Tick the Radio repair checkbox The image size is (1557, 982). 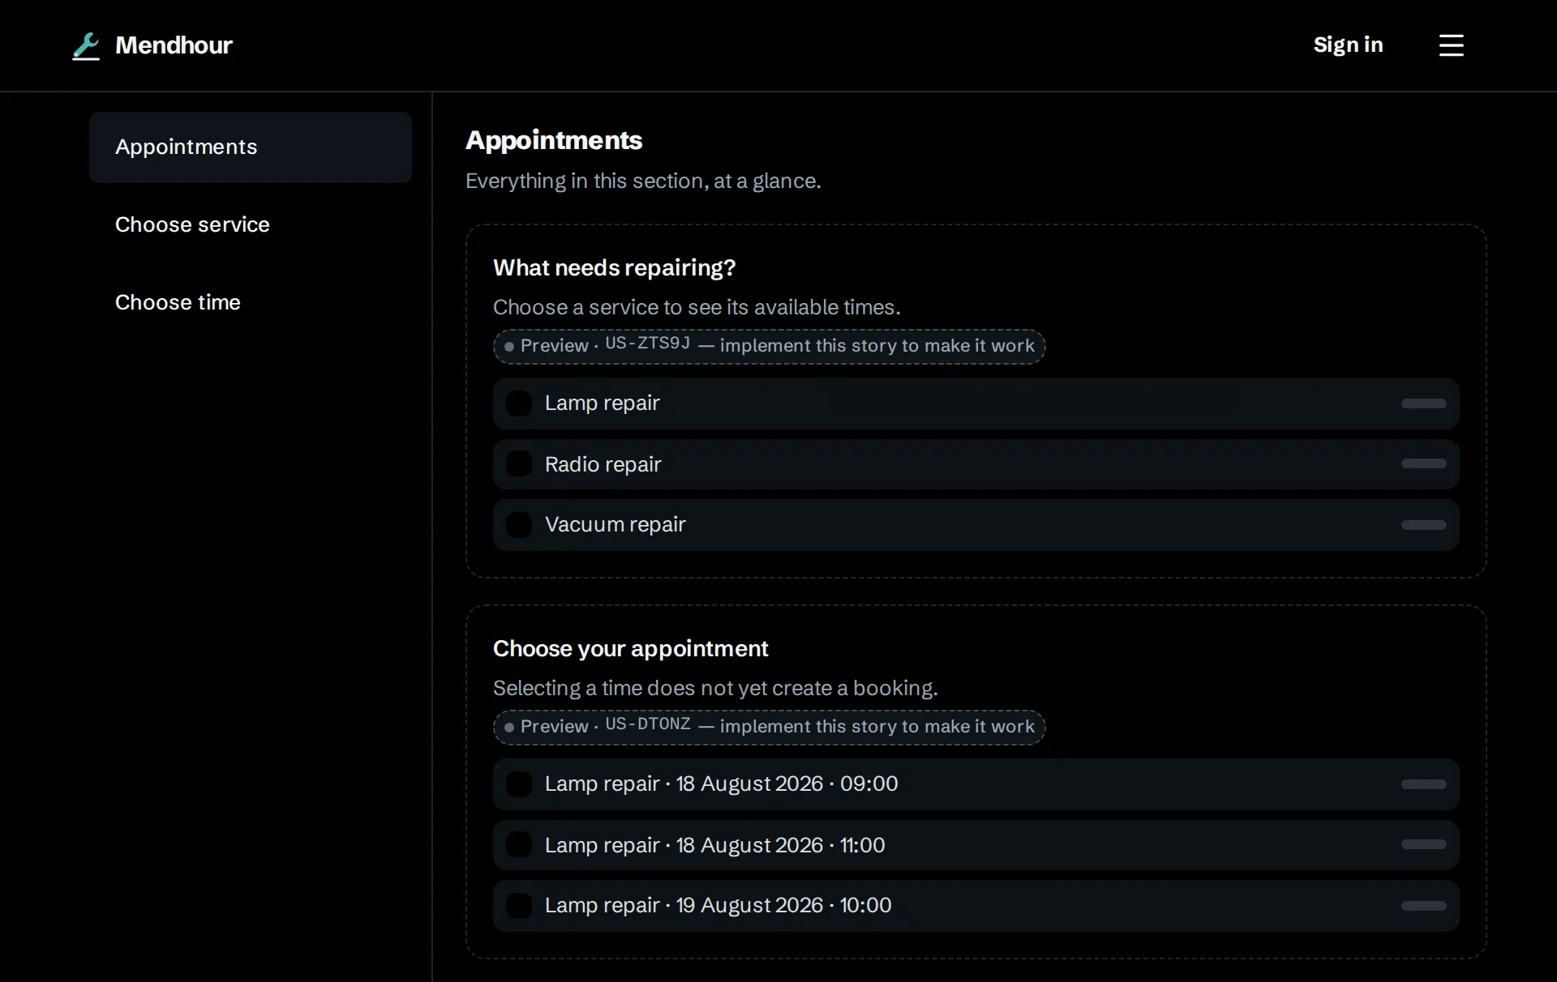click(x=519, y=464)
